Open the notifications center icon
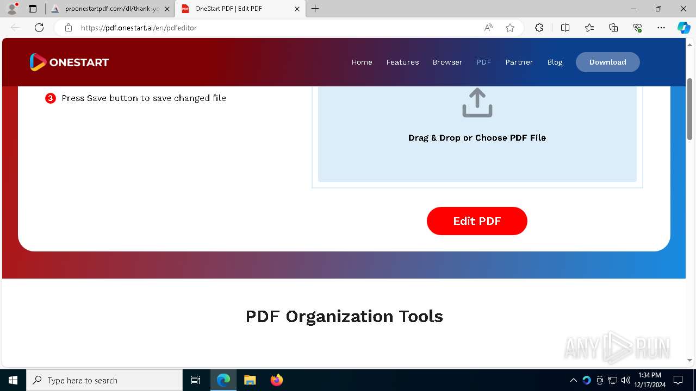This screenshot has width=696, height=391. [x=678, y=380]
